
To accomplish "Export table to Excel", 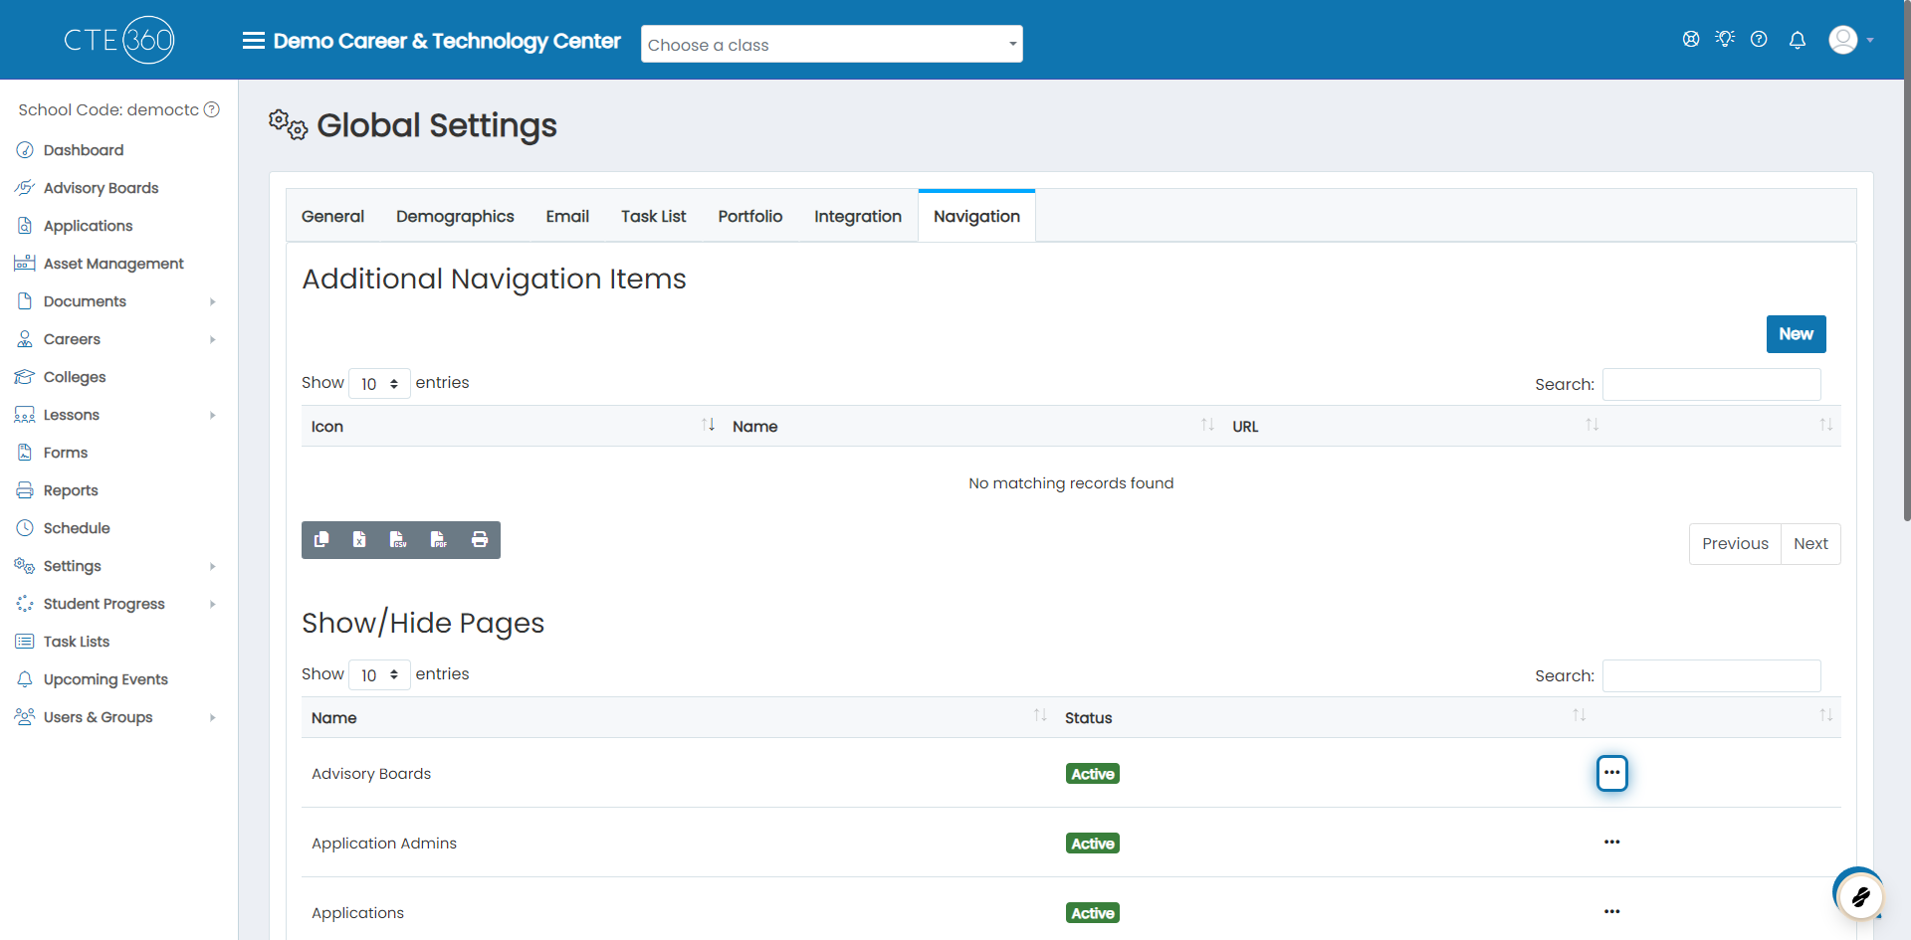I will [359, 540].
